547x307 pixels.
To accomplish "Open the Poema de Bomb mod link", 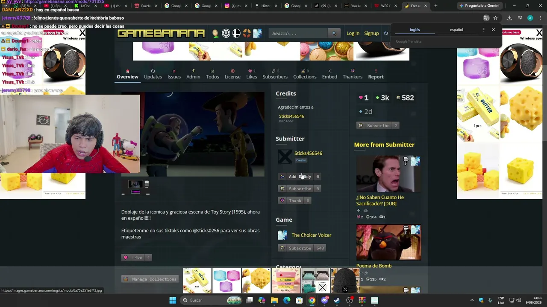I will (374, 266).
